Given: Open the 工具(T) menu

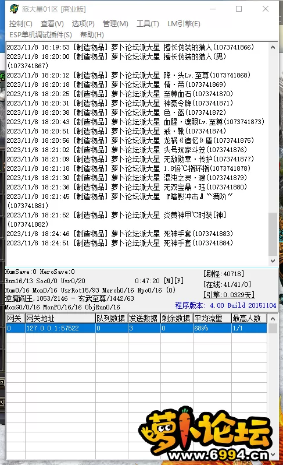Looking at the screenshot, I should 148,24.
